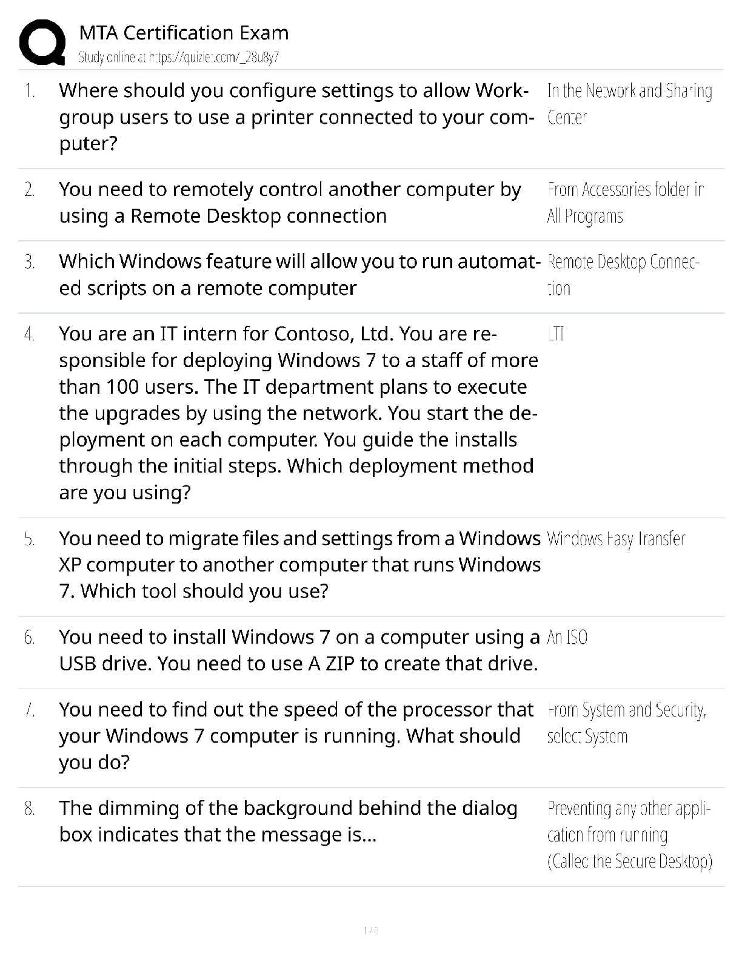Click the page number indicator at bottom
This screenshot has height=961, width=742.
tap(370, 930)
